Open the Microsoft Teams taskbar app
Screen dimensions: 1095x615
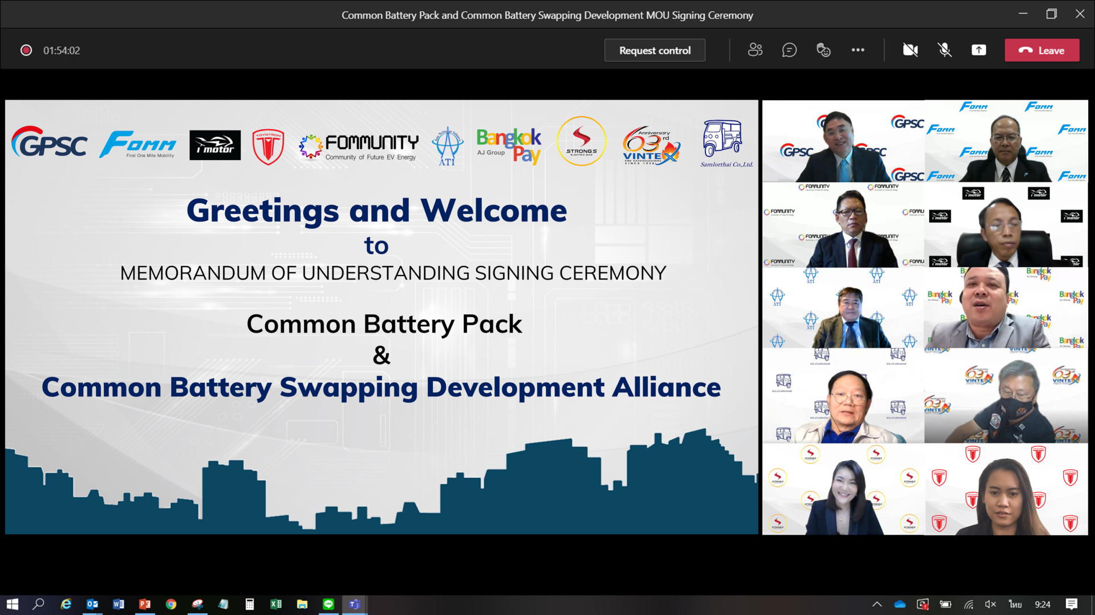(355, 604)
